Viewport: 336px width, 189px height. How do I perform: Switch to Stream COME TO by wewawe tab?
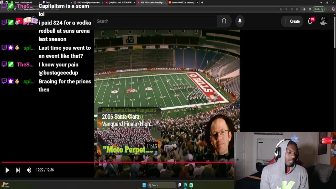tap(183, 3)
